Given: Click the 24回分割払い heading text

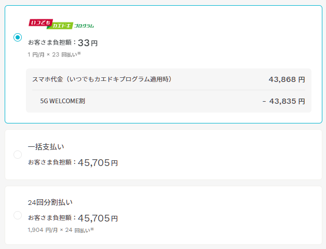Looking at the screenshot, I should click(x=49, y=202).
